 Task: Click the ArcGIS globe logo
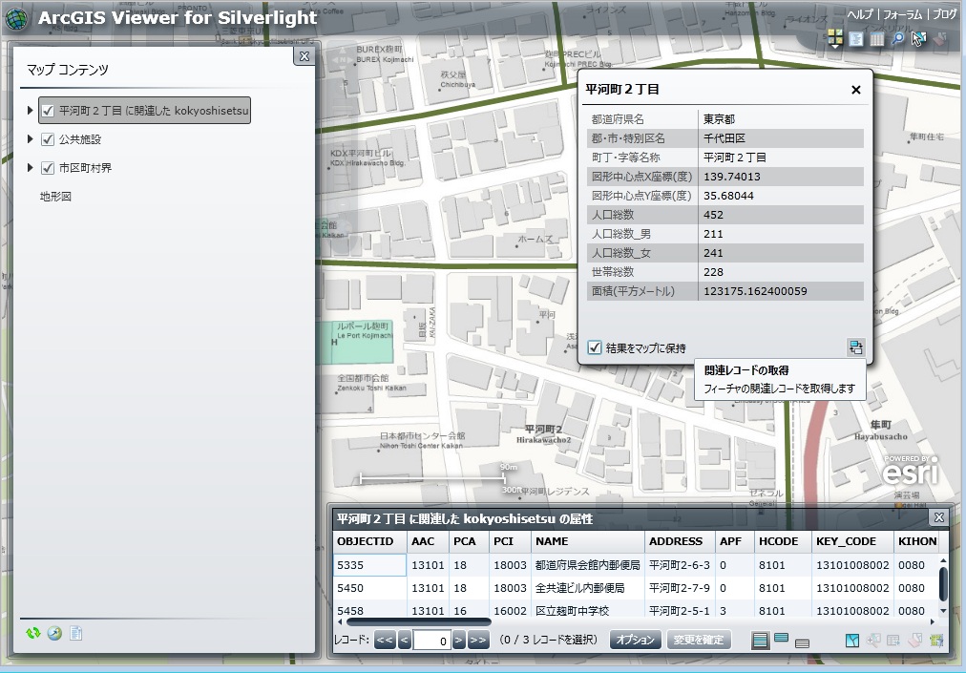16,18
